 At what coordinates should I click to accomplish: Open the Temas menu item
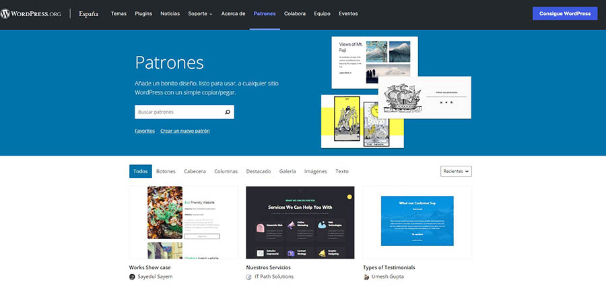(x=119, y=13)
